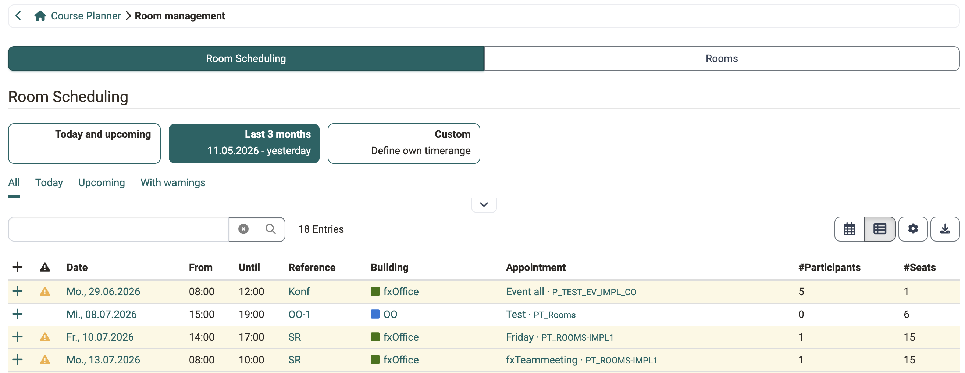Open the Friday · PT_ROOMS-IMPL1 appointment
This screenshot has height=373, width=965.
[x=560, y=337]
